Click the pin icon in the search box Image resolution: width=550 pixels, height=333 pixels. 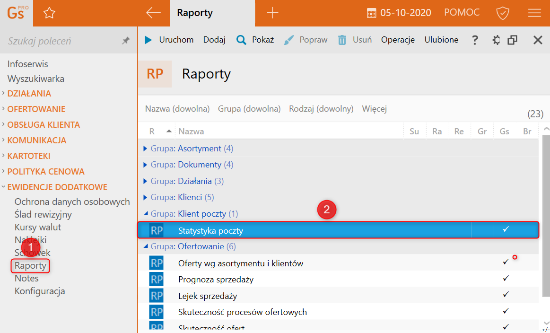point(126,41)
